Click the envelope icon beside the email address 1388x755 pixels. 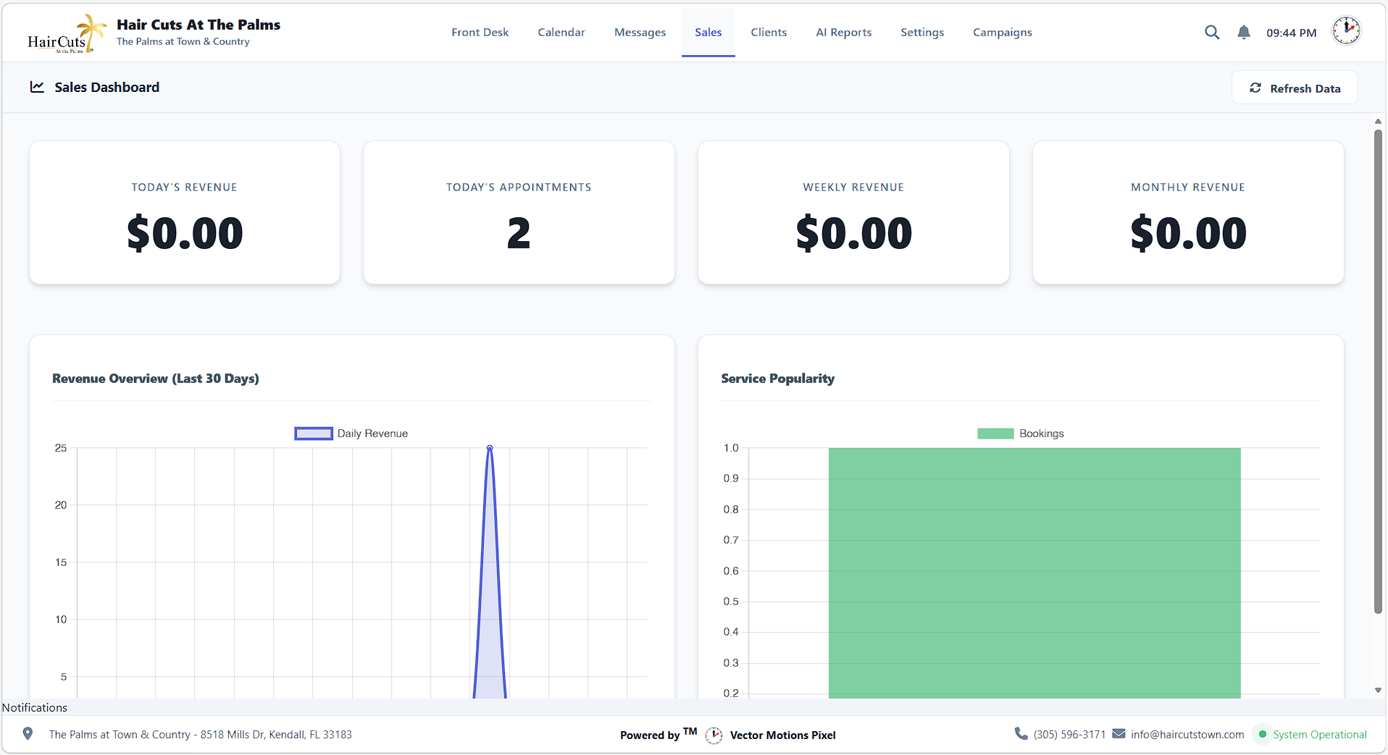pos(1118,734)
